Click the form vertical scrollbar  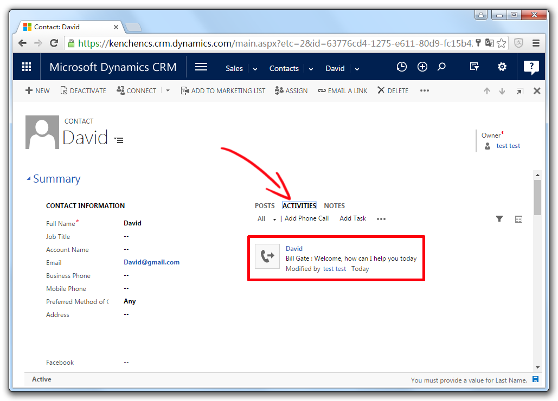[x=537, y=198]
